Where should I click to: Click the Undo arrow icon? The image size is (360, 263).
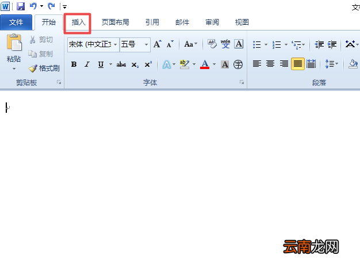coord(33,6)
